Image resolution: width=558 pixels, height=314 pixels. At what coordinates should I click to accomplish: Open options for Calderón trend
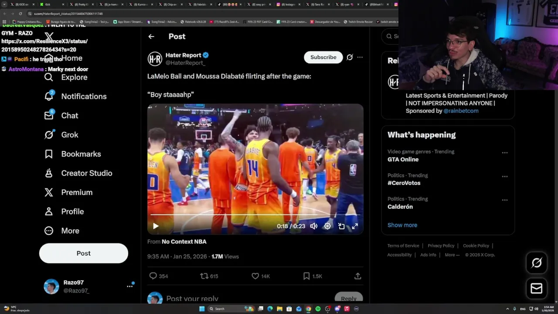505,200
